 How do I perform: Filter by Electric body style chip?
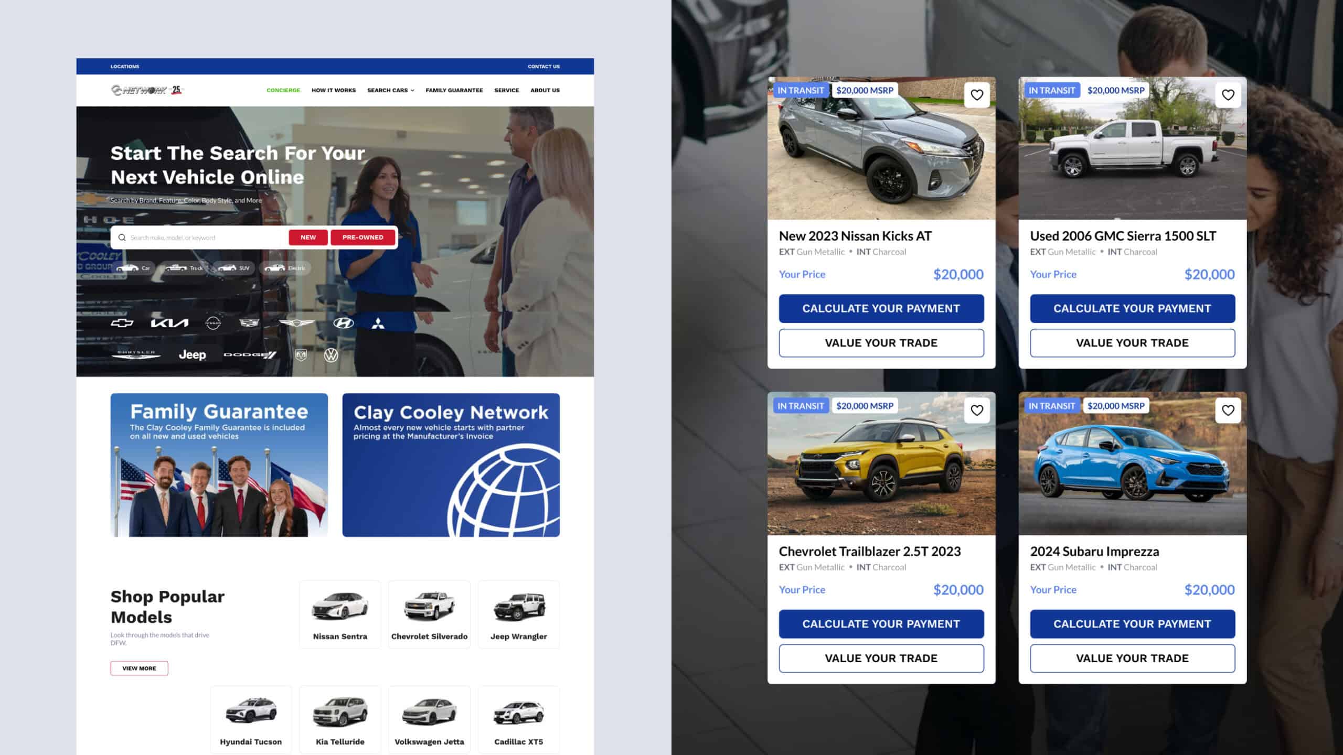(x=285, y=268)
